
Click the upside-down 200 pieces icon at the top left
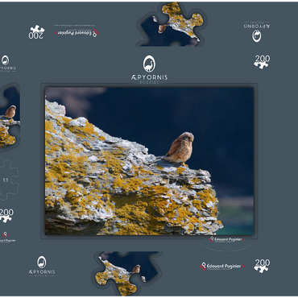pyautogui.click(x=36, y=32)
